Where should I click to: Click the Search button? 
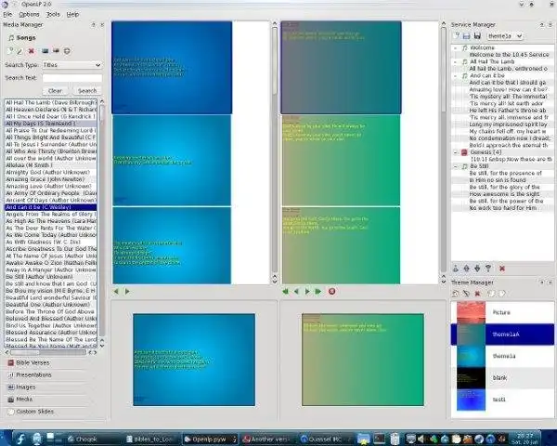click(87, 91)
